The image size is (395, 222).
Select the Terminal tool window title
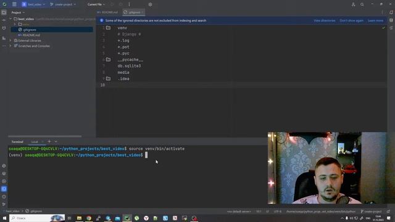pyautogui.click(x=17, y=142)
